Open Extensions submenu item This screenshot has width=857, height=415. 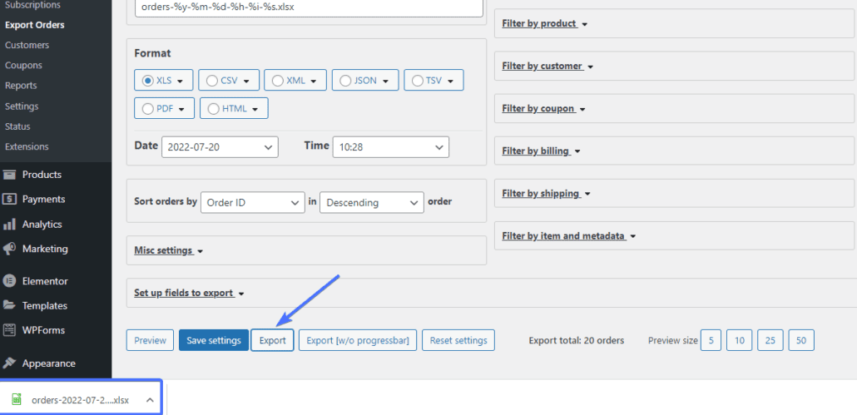tap(27, 147)
